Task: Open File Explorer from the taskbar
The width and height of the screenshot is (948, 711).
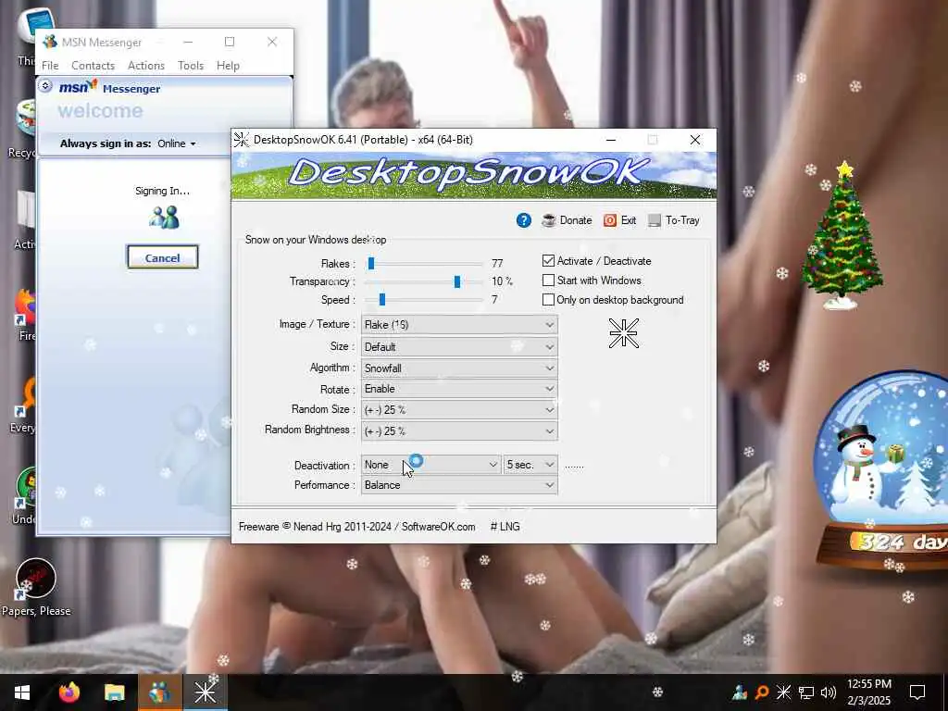Action: (114, 692)
